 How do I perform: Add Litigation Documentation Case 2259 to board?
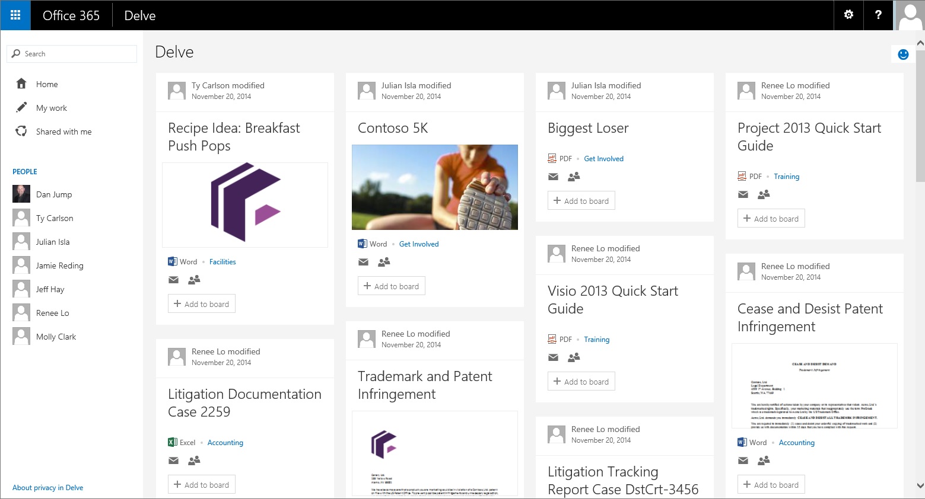click(x=202, y=484)
